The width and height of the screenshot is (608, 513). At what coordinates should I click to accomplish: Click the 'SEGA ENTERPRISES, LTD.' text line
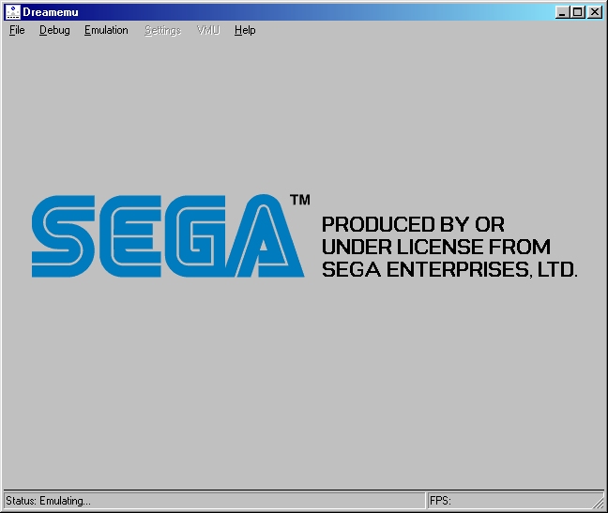click(x=449, y=270)
